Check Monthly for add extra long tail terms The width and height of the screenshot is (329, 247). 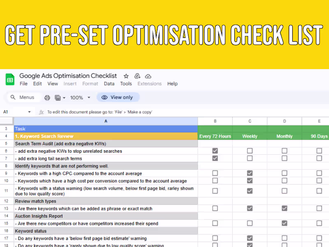click(285, 158)
